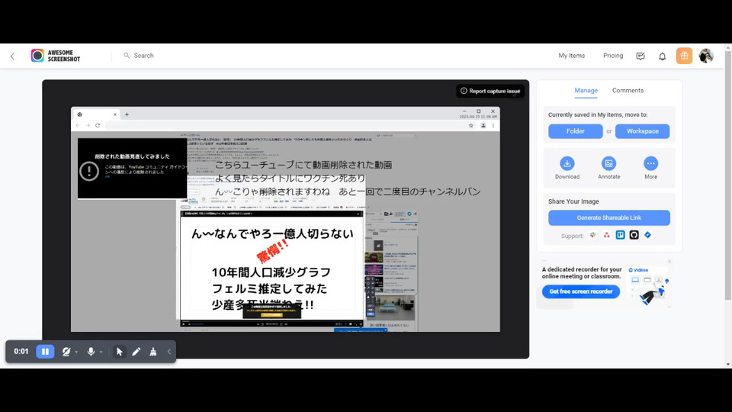Open notifications bell
Image resolution: width=732 pixels, height=412 pixels.
tap(662, 56)
